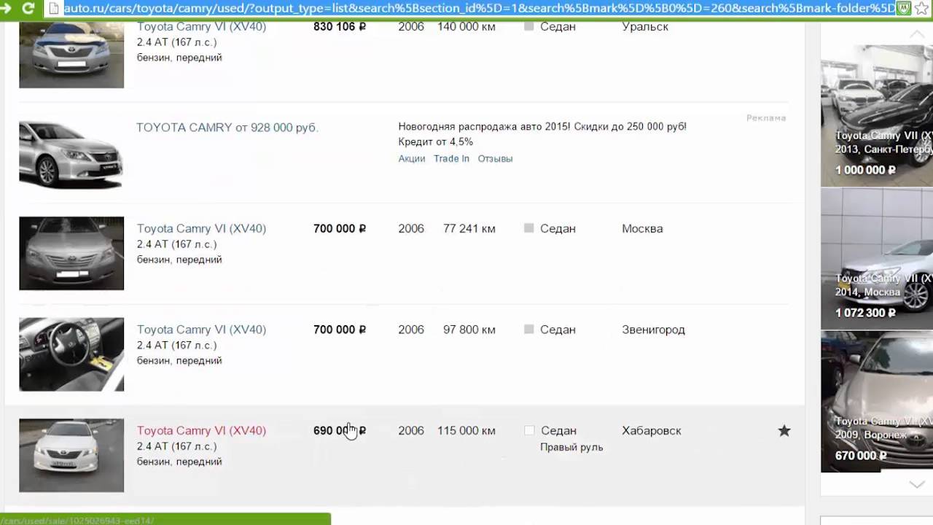Open thumbnail of Москва 77 241 км Camry

[x=71, y=253]
